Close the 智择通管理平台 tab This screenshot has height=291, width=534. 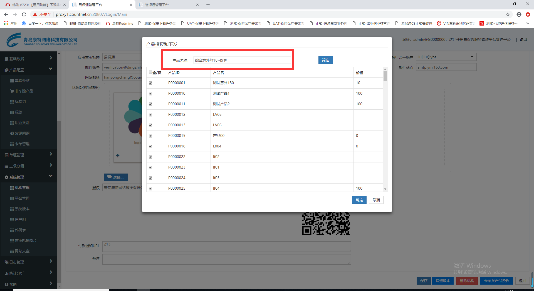[197, 5]
